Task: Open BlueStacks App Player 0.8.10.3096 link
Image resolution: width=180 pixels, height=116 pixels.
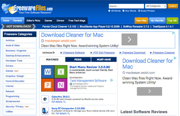Action: (100, 27)
